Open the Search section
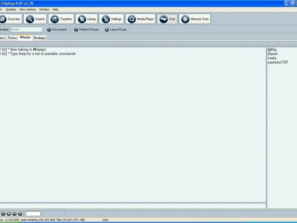The height and width of the screenshot is (223, 297). (35, 19)
